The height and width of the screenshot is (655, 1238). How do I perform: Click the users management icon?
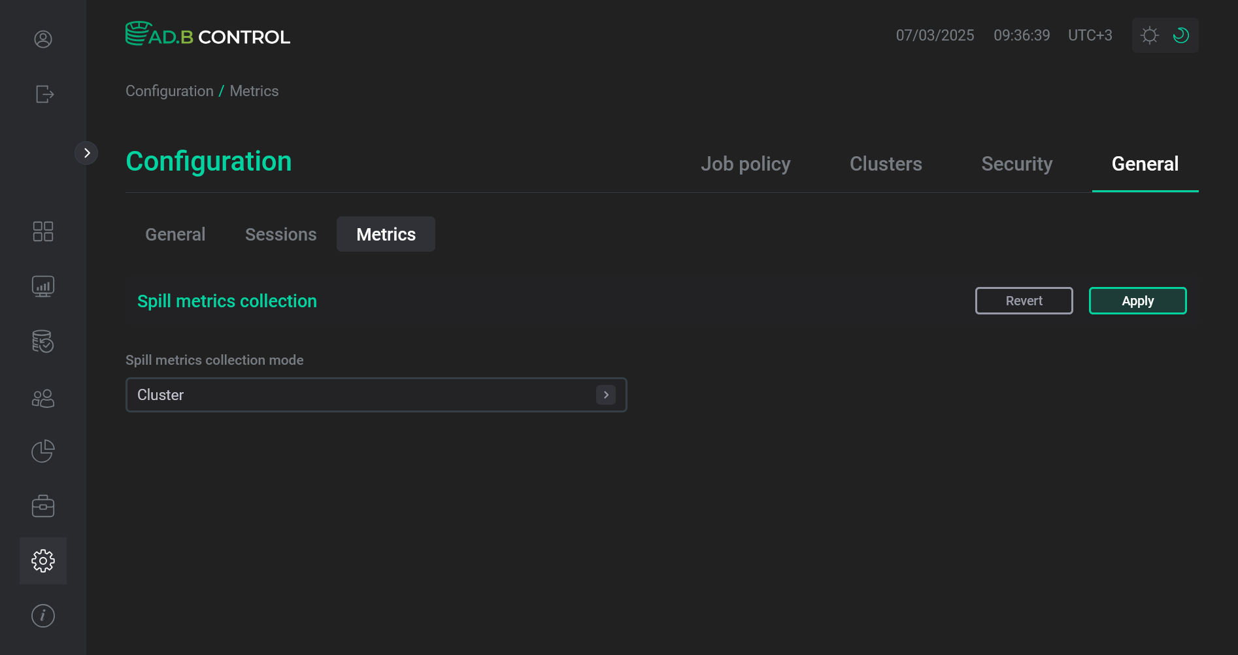[x=42, y=398]
